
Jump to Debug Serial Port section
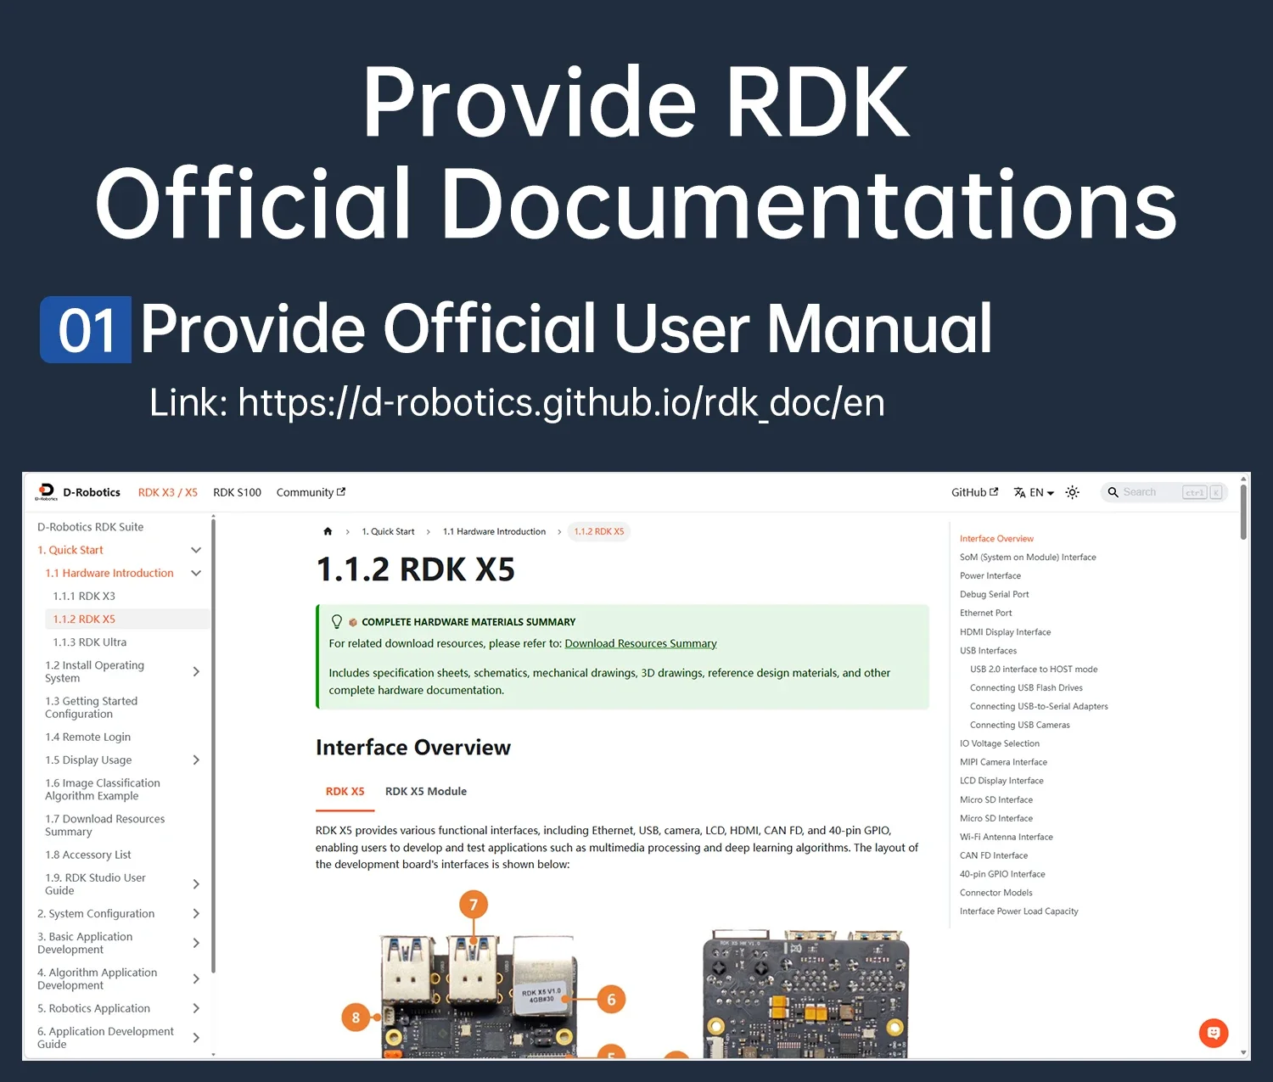(994, 595)
